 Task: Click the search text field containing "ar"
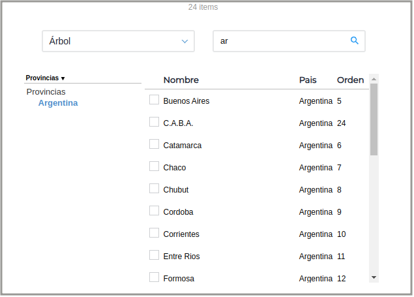tap(280, 41)
